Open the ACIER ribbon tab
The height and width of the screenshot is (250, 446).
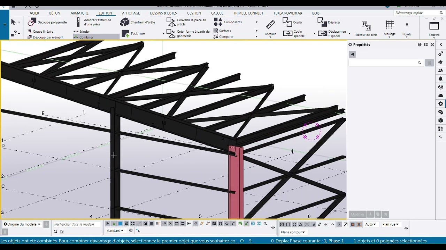pyautogui.click(x=34, y=13)
